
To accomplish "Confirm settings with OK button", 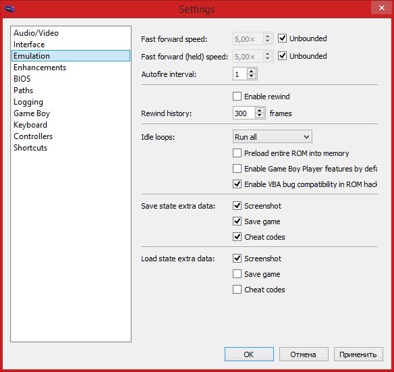I will pos(249,354).
